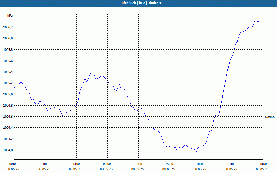This screenshot has height=173, width=277.
Task: Select the 1004,8 y-axis value
Action: click(x=8, y=106)
